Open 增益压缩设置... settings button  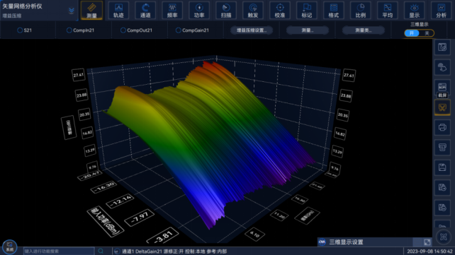(252, 30)
